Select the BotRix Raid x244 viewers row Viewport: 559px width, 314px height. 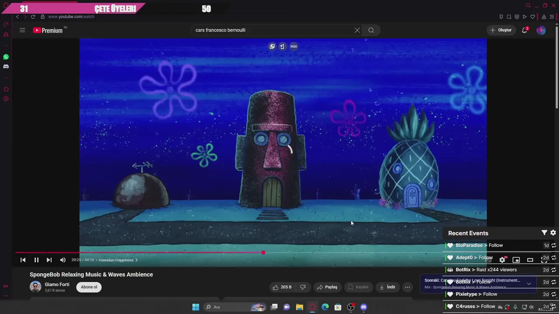(x=501, y=270)
